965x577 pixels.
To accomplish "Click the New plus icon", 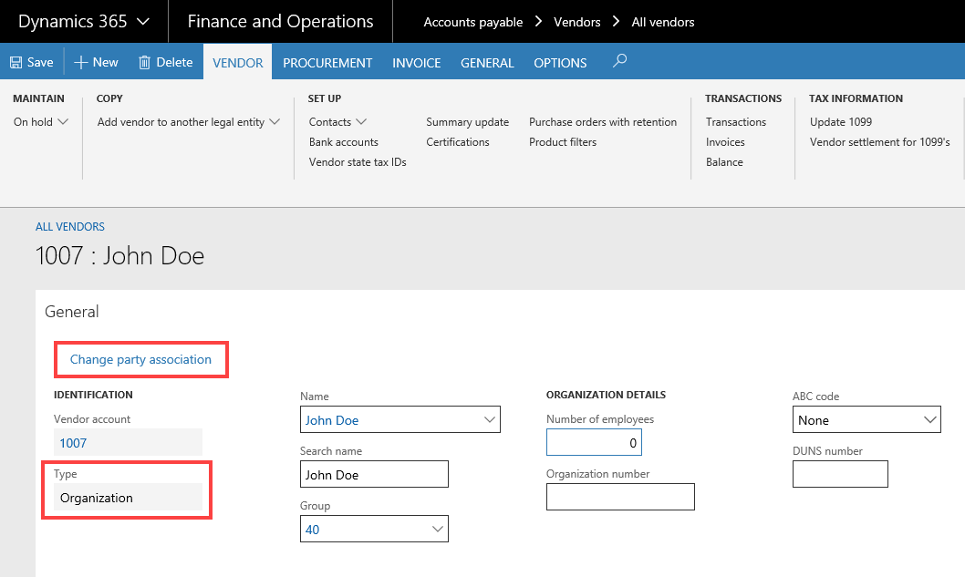I will coord(81,63).
